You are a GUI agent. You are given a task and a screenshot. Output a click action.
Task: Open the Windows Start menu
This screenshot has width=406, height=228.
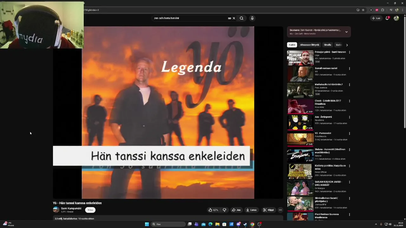click(x=147, y=224)
